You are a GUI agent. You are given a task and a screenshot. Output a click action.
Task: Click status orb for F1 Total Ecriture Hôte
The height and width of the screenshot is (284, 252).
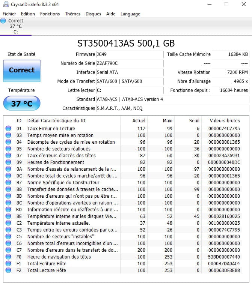coord(8,263)
